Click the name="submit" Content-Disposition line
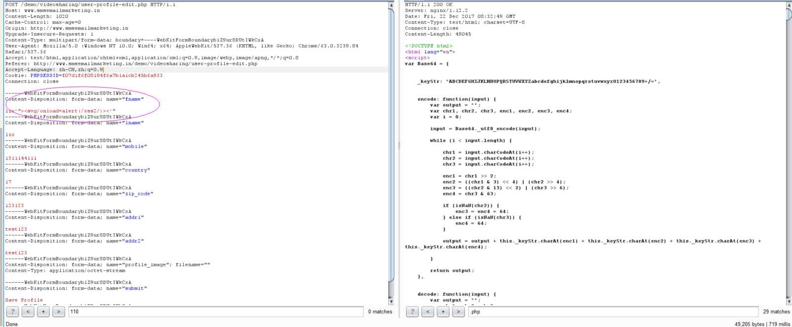Viewport: 792px width, 327px height. [76, 288]
